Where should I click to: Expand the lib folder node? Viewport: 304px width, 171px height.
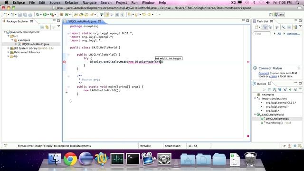9,56
